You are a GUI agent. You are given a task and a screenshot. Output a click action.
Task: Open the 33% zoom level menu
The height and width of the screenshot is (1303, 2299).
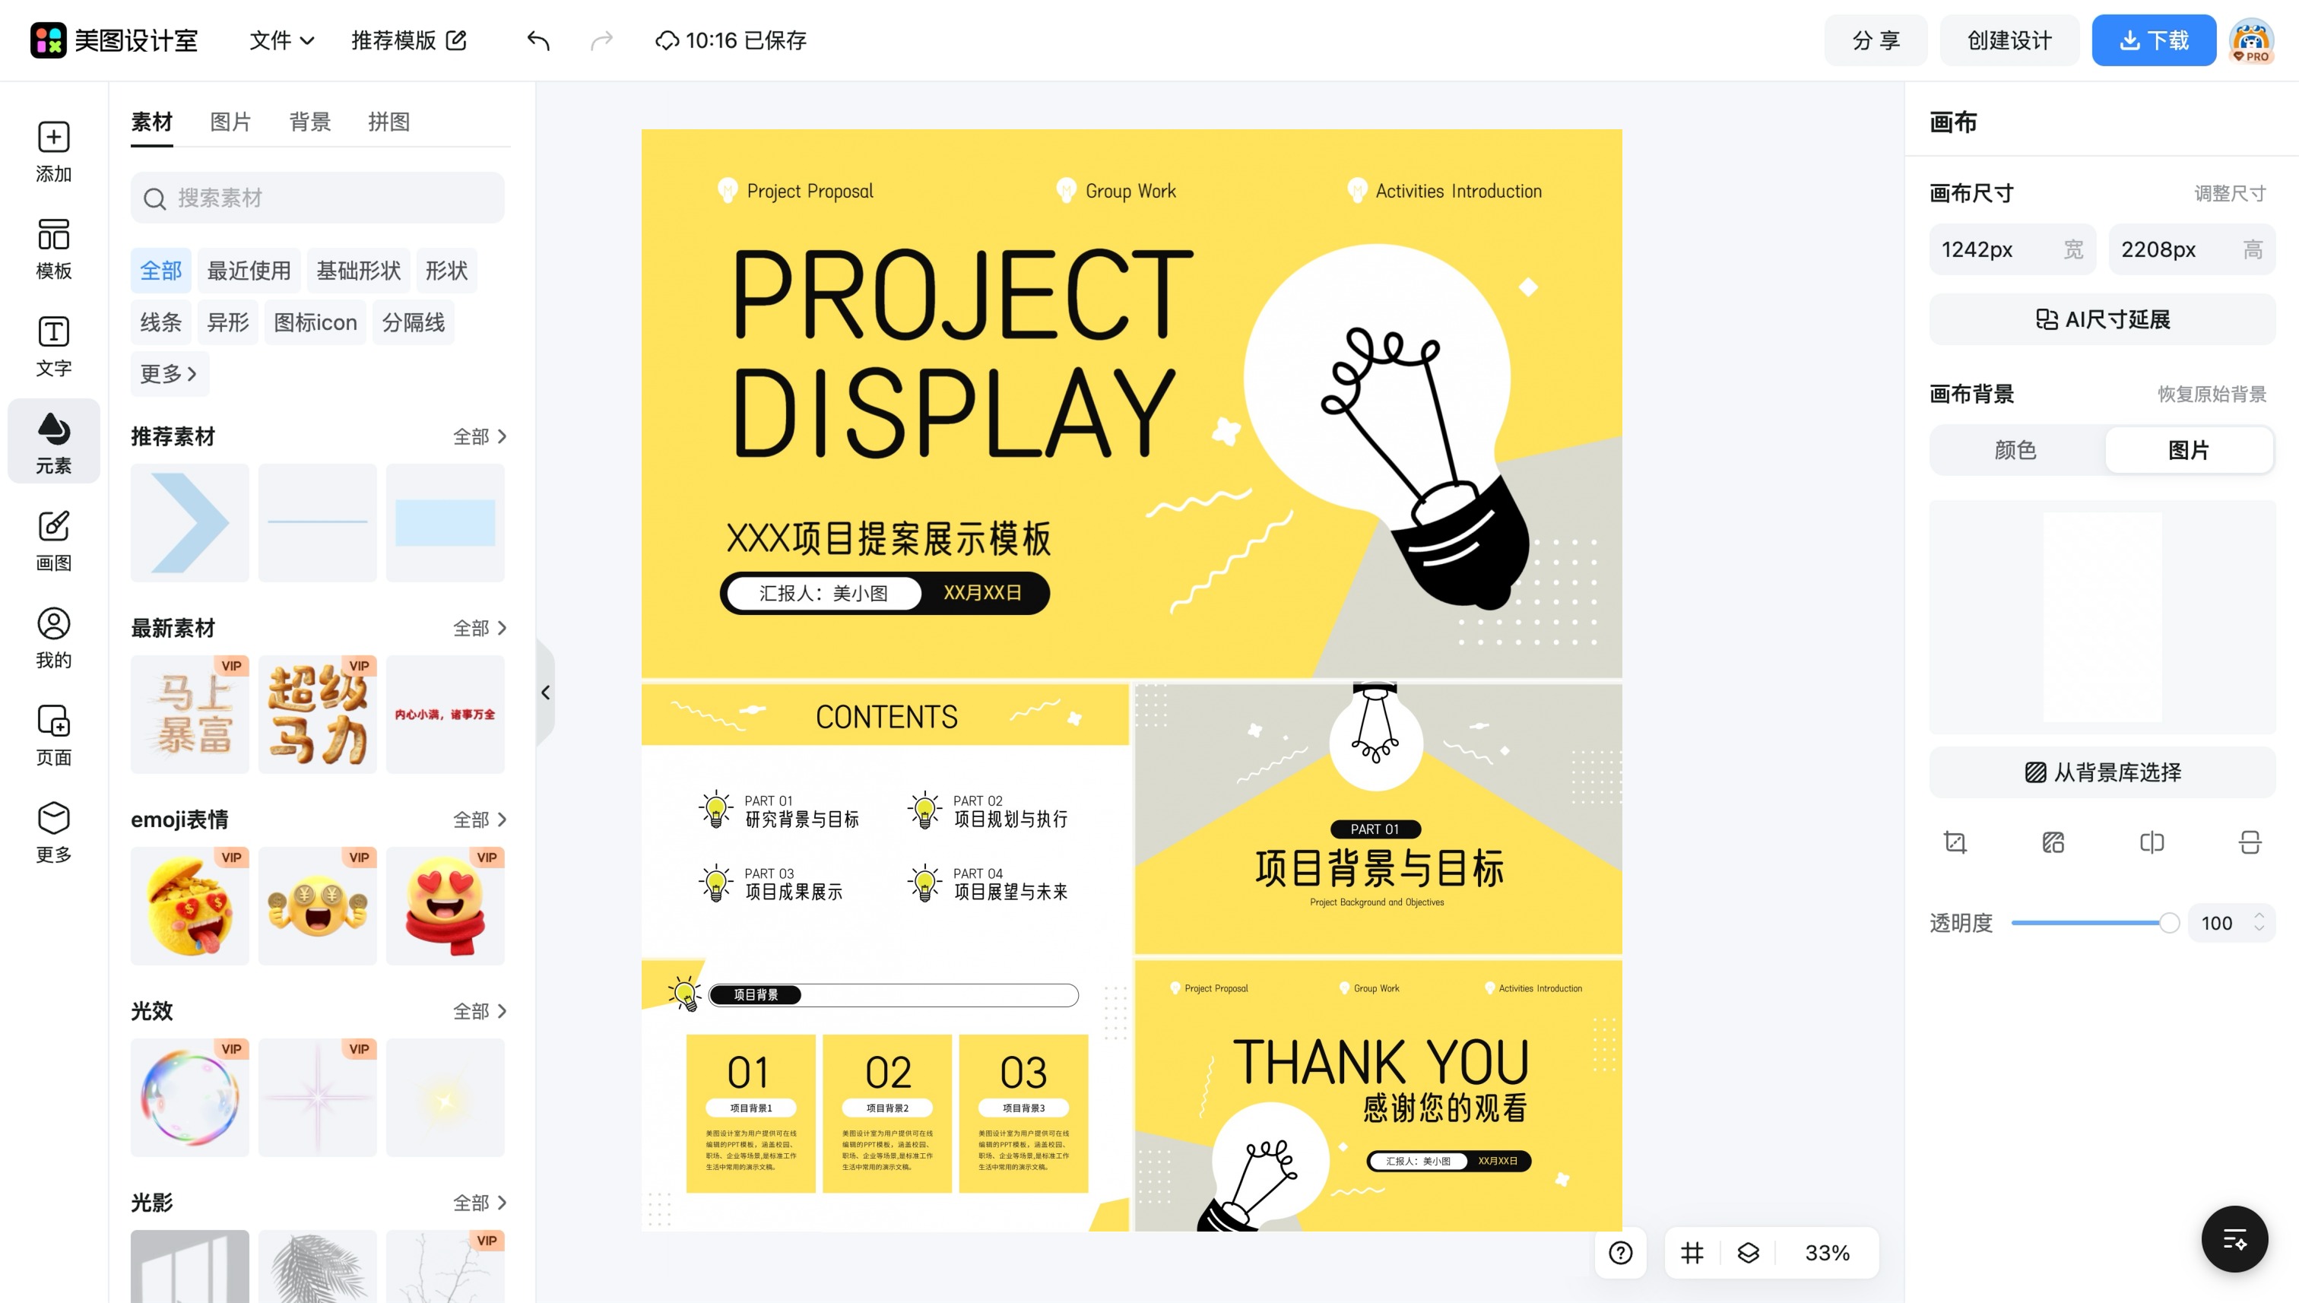pos(1826,1252)
